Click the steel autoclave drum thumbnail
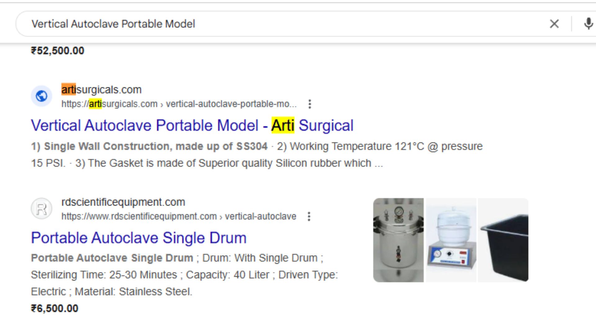Viewport: 596px width, 335px height. click(x=398, y=240)
